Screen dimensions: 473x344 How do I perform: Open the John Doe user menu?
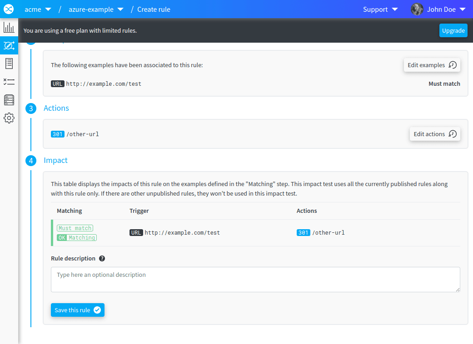(446, 10)
